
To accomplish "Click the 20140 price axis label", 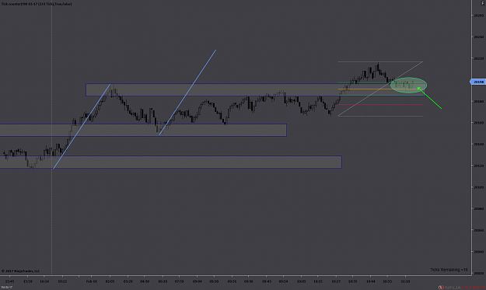I will (478, 145).
